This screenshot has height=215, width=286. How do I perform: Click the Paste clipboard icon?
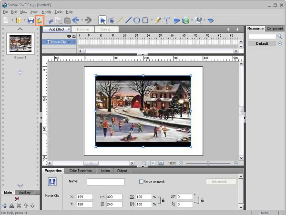67,20
